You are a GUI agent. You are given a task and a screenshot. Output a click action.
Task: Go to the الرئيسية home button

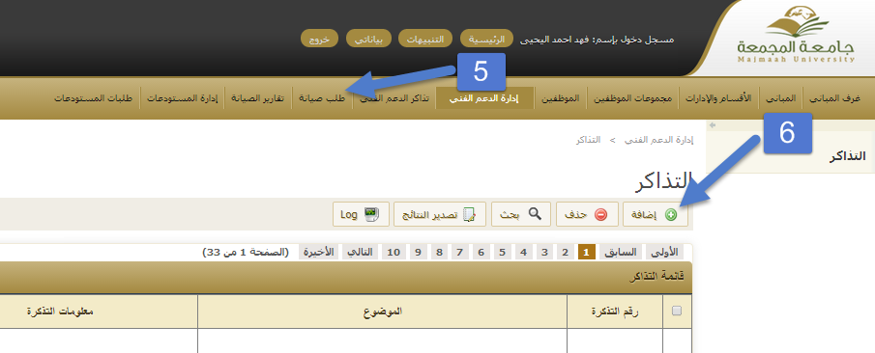[x=486, y=39]
